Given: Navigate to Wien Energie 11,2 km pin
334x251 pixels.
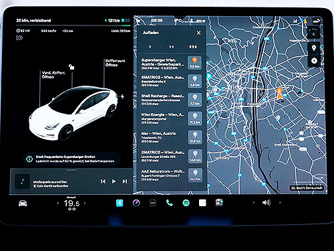Looking at the screenshot, I should pyautogui.click(x=195, y=118).
